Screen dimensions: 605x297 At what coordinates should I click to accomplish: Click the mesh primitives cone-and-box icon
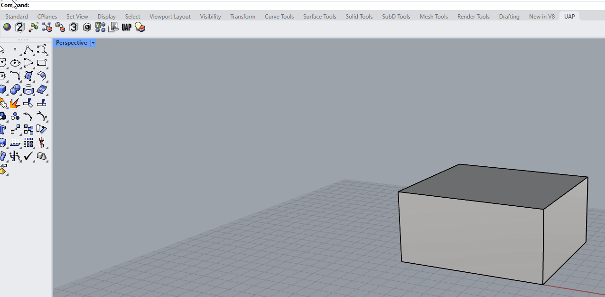click(x=42, y=155)
